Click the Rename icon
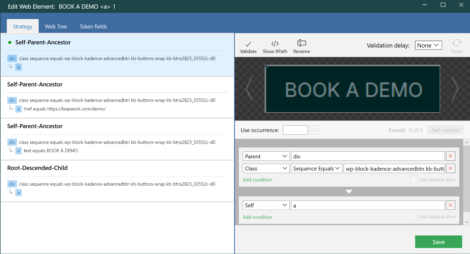This screenshot has height=254, width=470. point(301,43)
